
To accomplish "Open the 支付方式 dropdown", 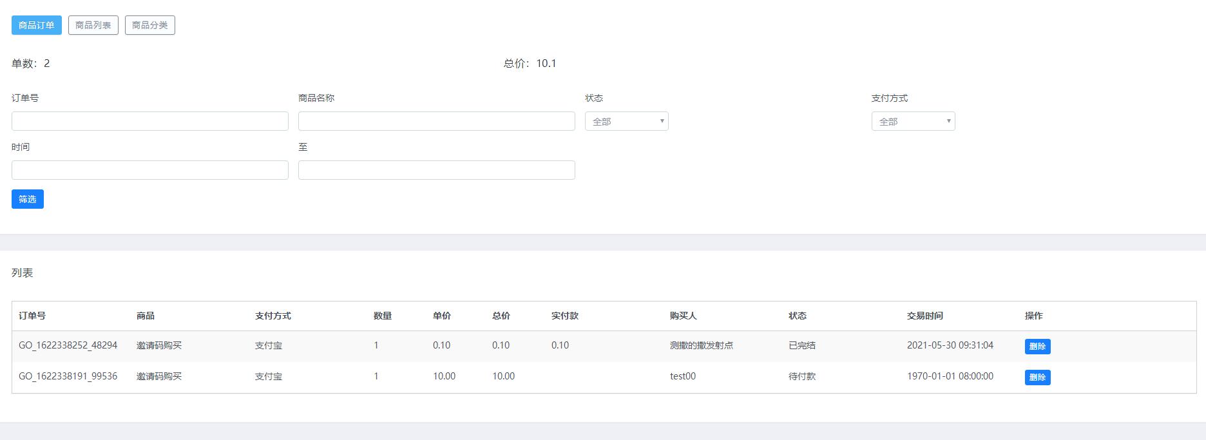I will (x=913, y=121).
